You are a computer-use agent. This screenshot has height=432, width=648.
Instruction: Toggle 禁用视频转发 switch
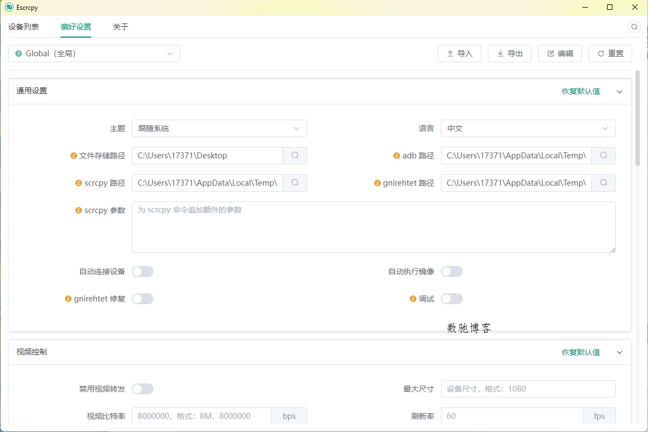143,389
